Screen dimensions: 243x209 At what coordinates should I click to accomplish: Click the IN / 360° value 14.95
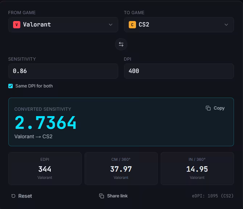coord(197,169)
